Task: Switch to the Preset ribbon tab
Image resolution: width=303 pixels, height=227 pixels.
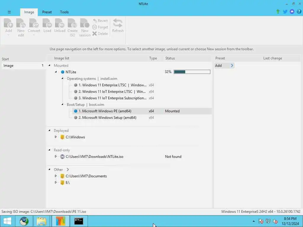Action: [x=47, y=12]
